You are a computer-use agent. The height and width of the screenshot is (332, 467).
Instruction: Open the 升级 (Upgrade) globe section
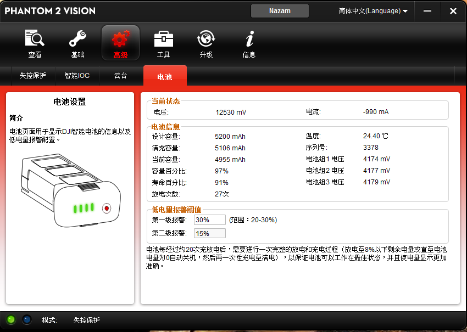206,43
